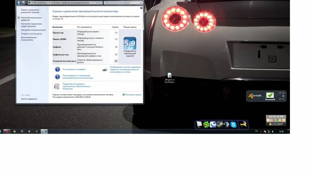
Task: Click the Show Desktop strip at taskbar end
Action: (x=289, y=131)
